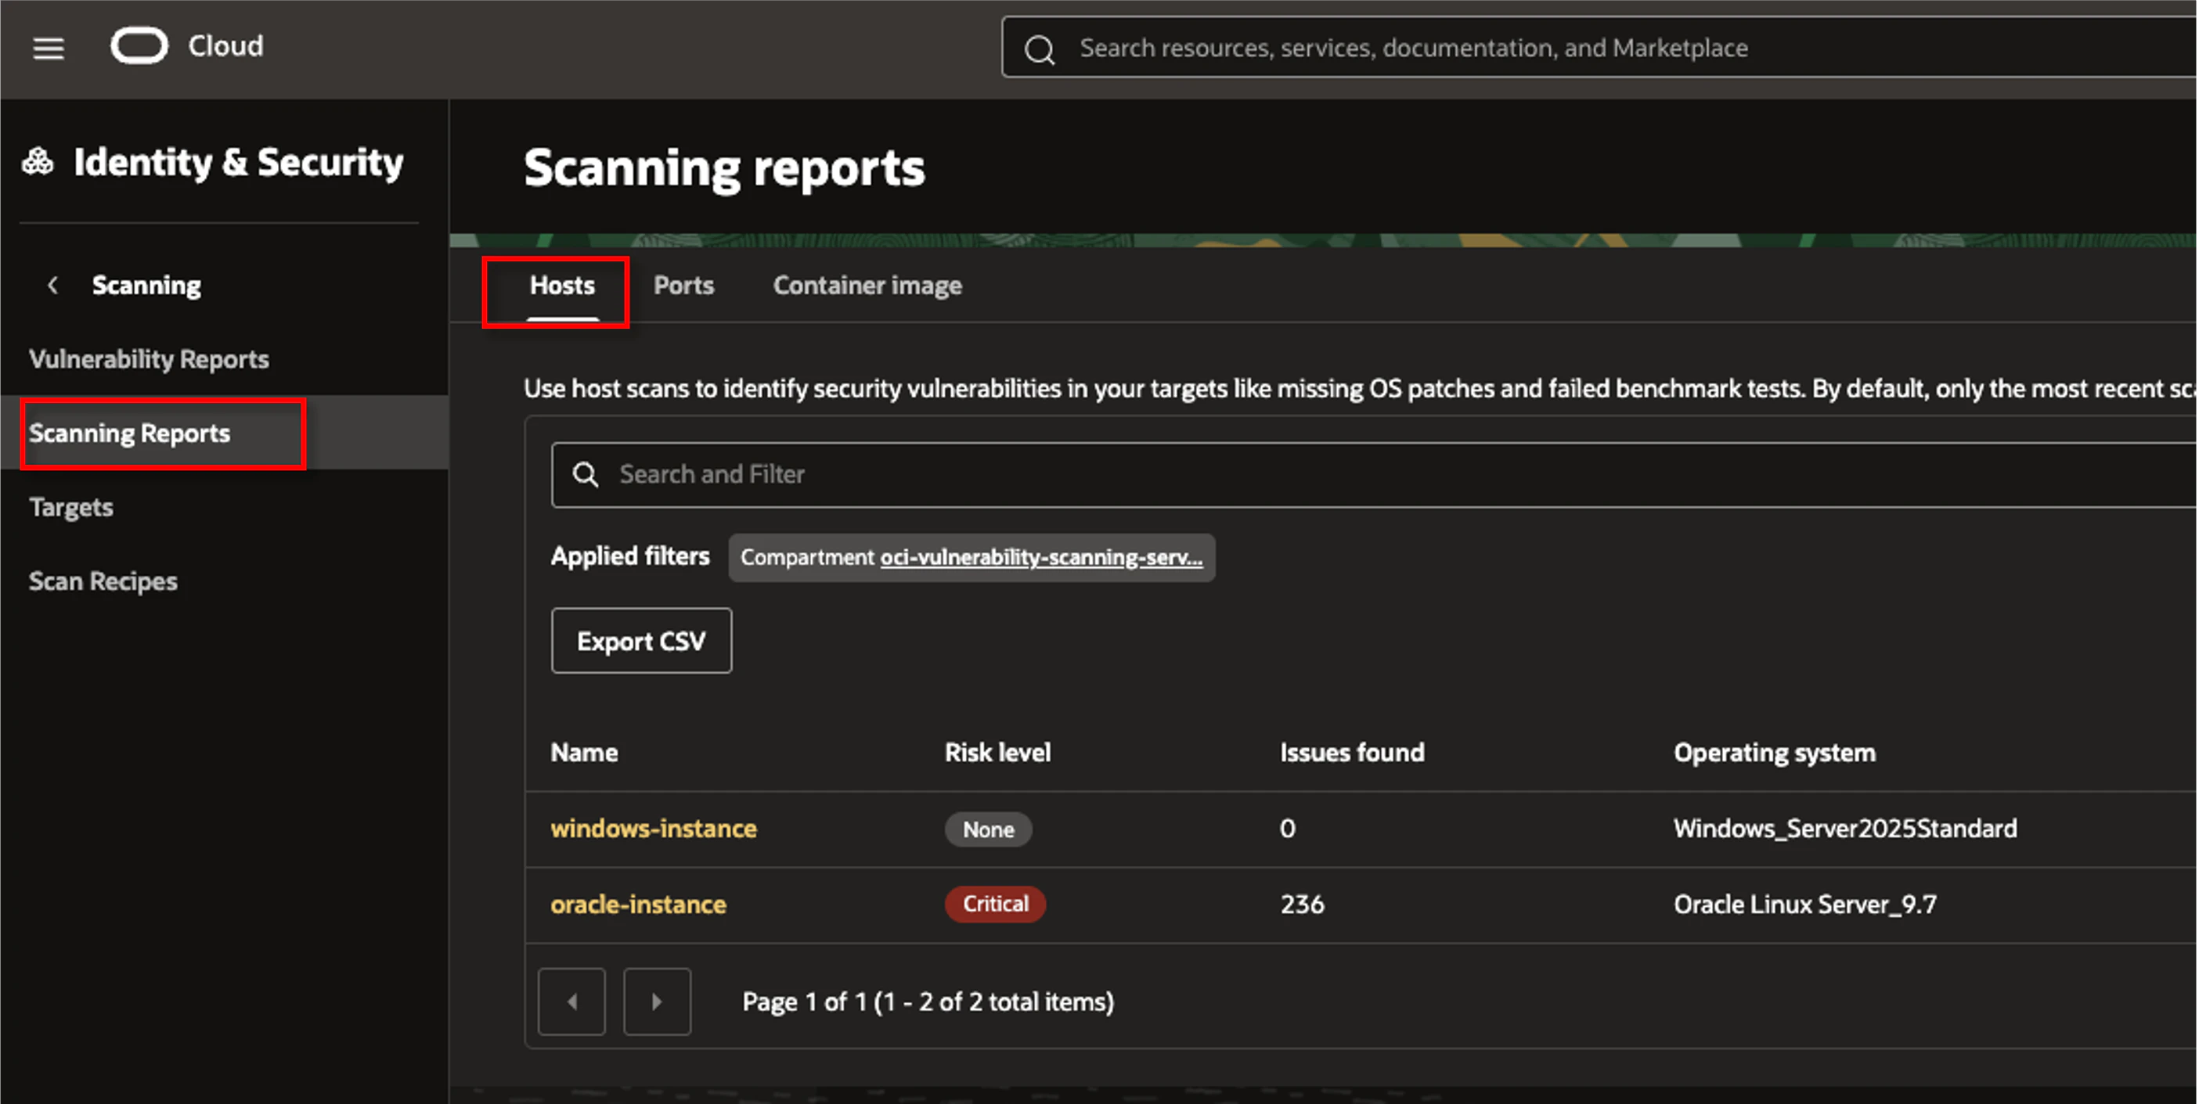Open the hamburger navigation menu
Image resolution: width=2199 pixels, height=1104 pixels.
pyautogui.click(x=49, y=48)
